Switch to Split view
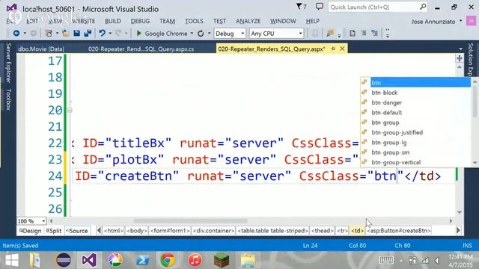Viewport: 479px width, 269px height. pyautogui.click(x=54, y=231)
